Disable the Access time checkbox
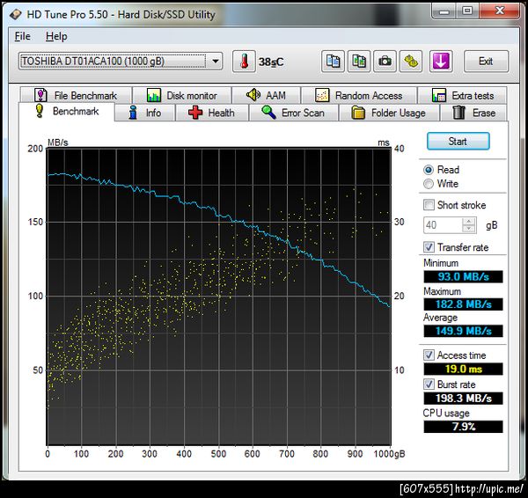Viewport: 528px width, 498px height. coord(429,355)
